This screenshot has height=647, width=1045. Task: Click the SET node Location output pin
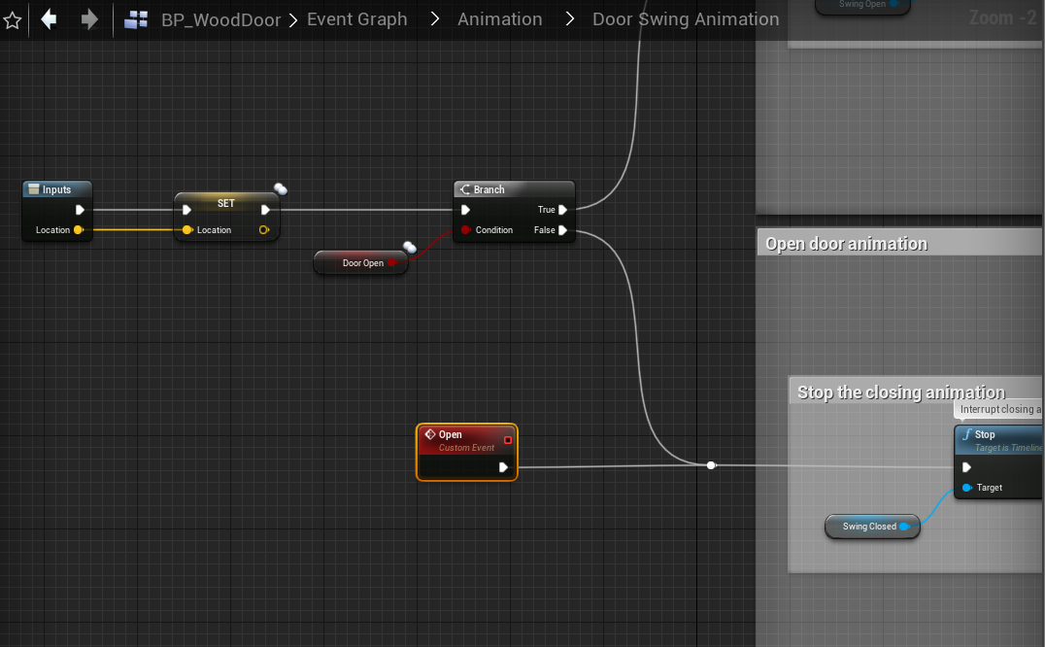tap(264, 230)
